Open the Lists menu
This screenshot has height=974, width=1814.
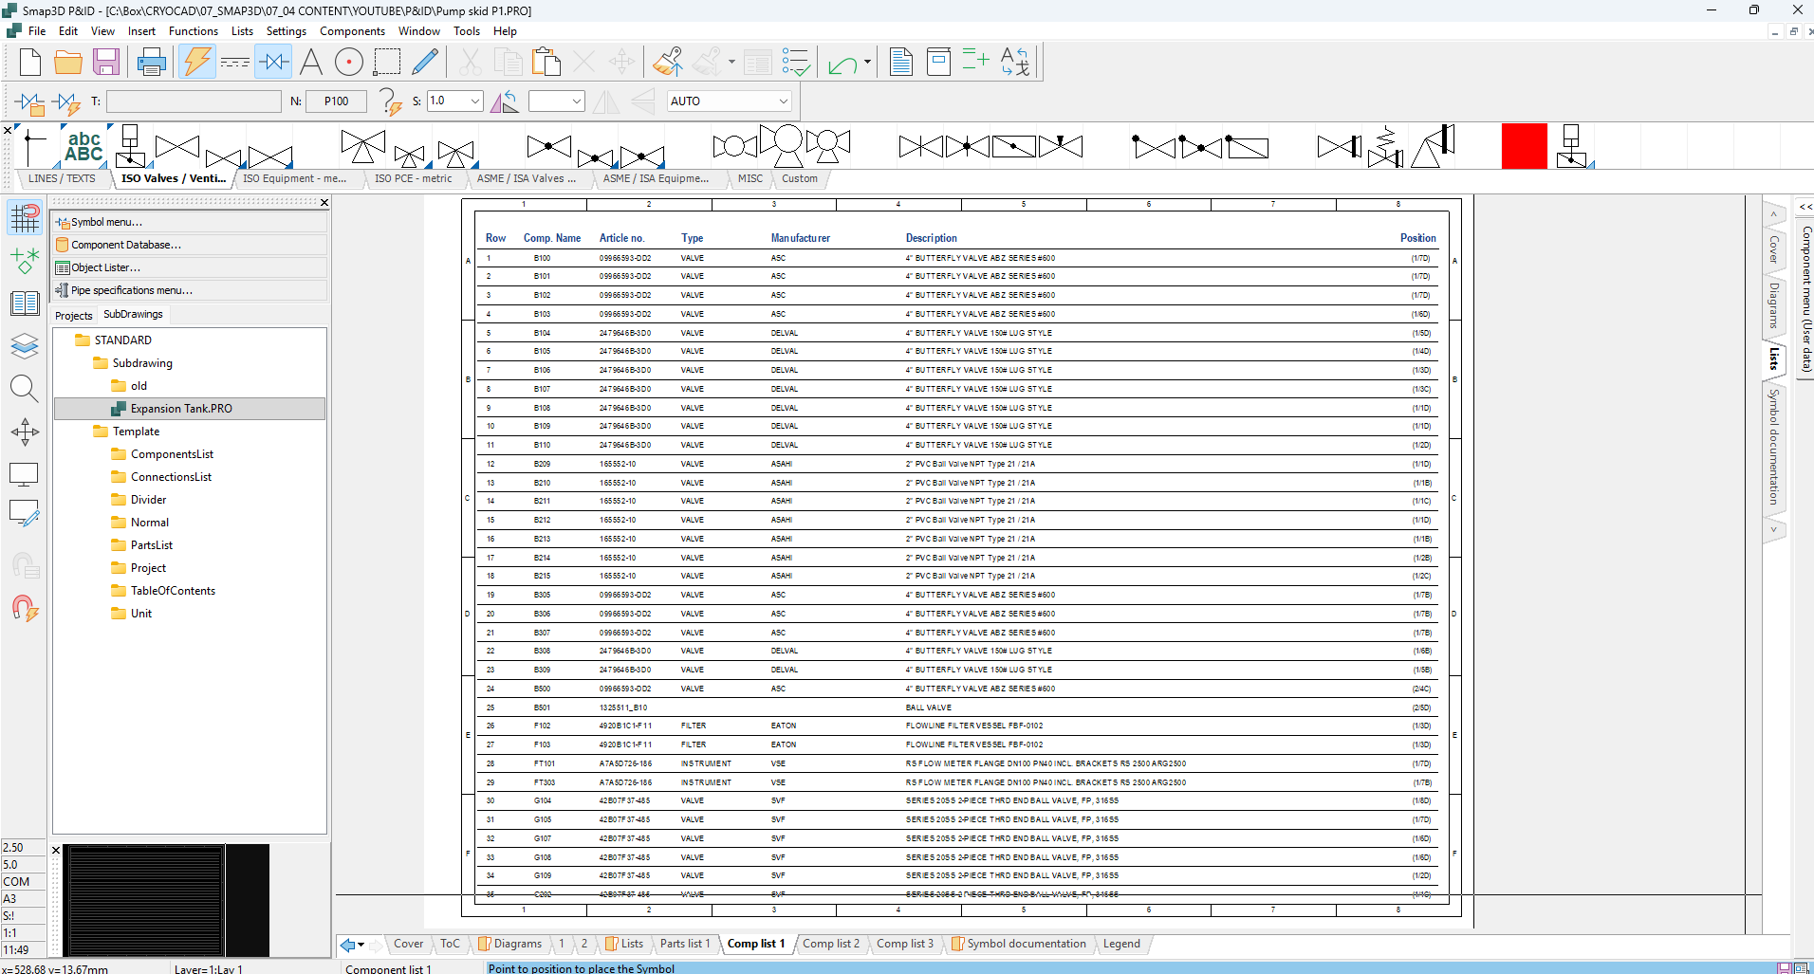pos(242,31)
